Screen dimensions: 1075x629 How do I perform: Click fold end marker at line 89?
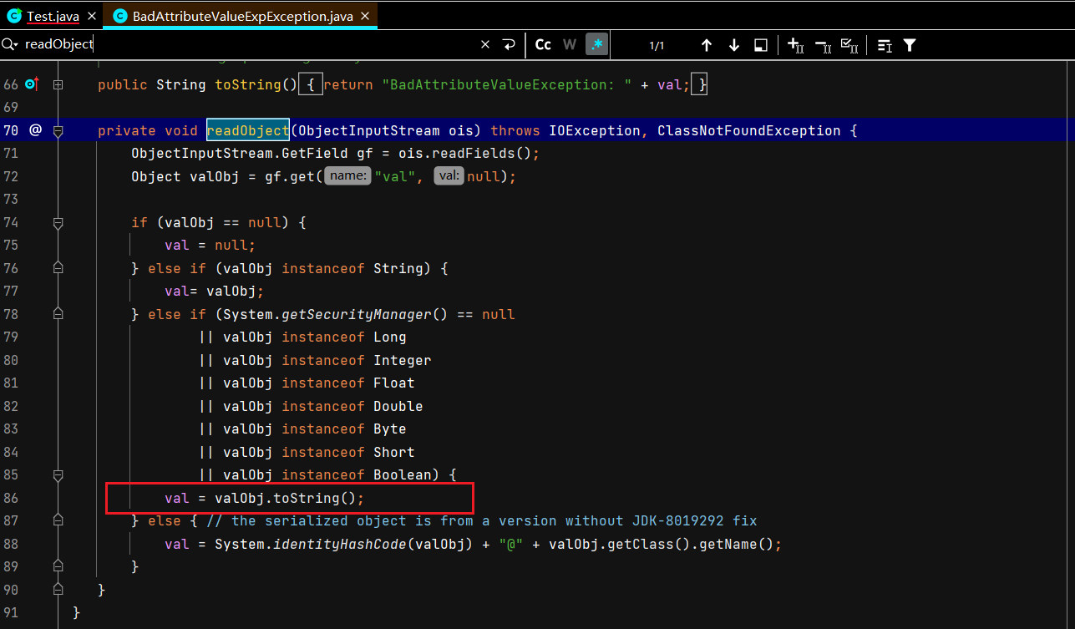[58, 566]
